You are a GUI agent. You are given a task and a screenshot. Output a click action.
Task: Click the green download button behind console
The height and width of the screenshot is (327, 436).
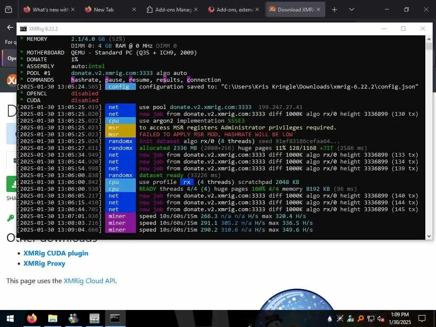[11, 184]
